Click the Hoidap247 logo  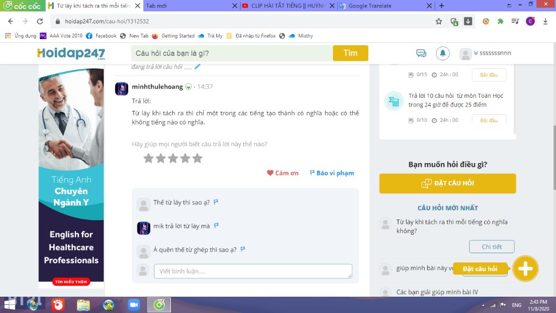[x=71, y=53]
